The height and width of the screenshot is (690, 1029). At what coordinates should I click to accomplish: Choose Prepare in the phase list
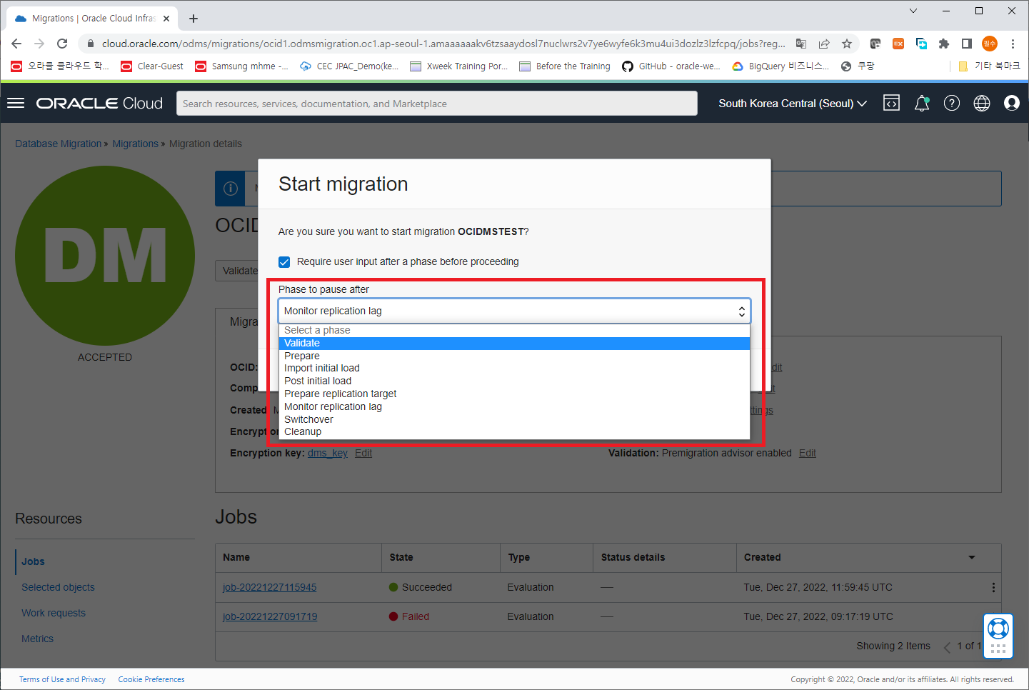tap(514, 356)
